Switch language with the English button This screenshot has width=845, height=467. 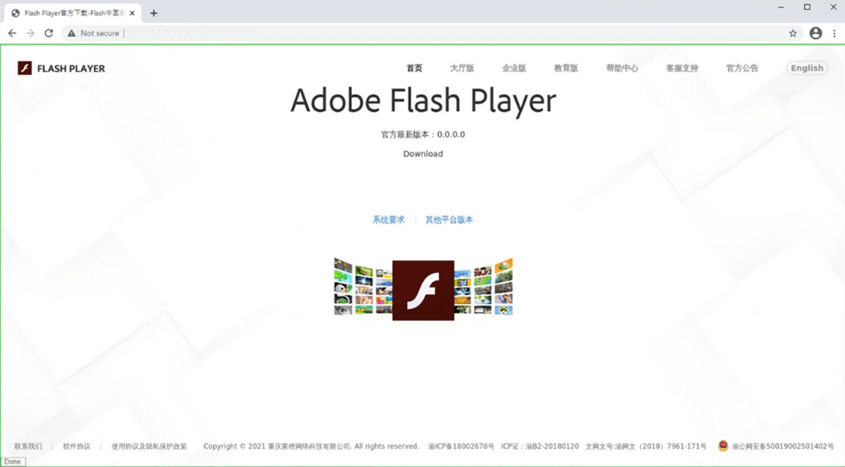(806, 68)
